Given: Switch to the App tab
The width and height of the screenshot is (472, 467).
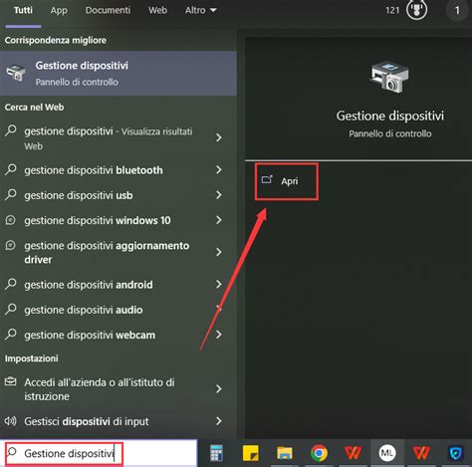Looking at the screenshot, I should (59, 10).
